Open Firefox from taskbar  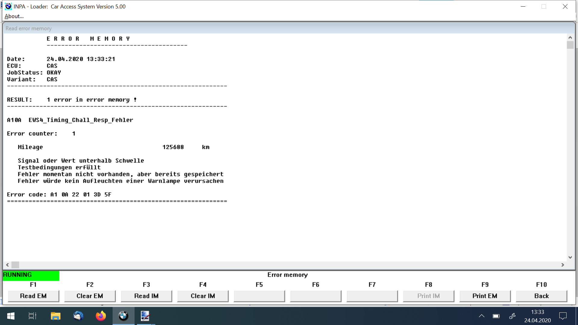click(x=101, y=316)
